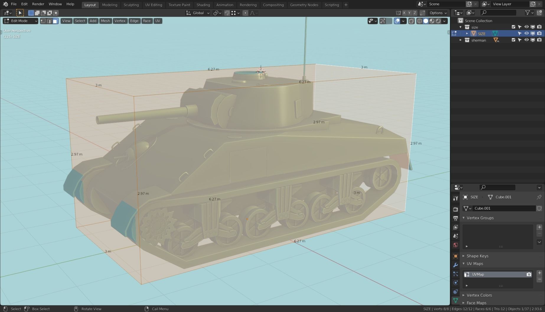Viewport: 545px width, 312px height.
Task: Switch to Modeling workspace tab
Action: (x=110, y=5)
